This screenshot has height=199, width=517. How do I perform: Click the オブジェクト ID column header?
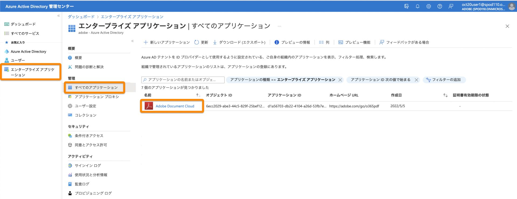219,95
